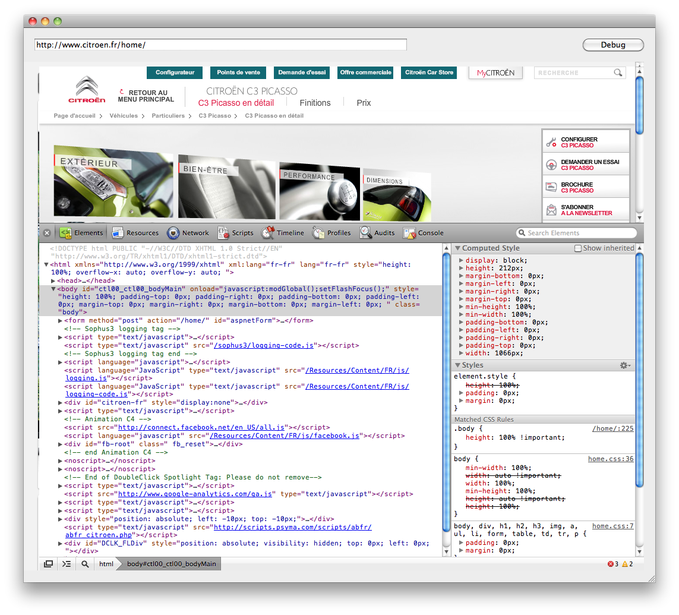Open the Resources panel icon

tap(118, 233)
